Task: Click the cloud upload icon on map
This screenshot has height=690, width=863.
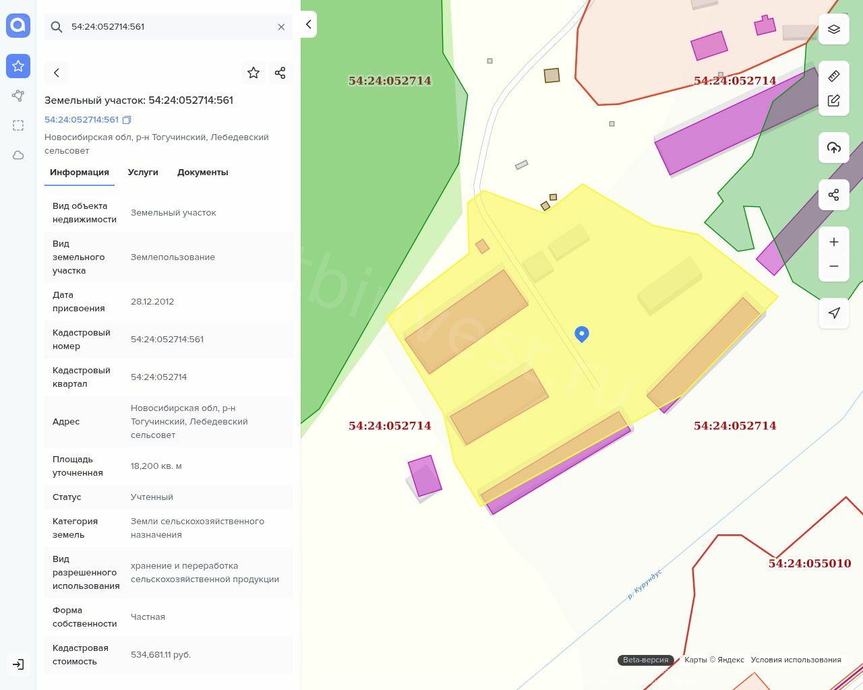Action: point(834,148)
